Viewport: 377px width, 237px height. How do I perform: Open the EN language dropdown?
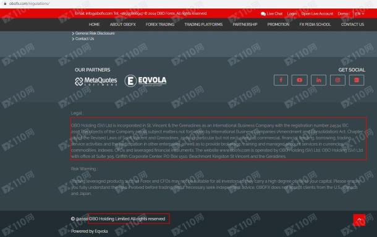coord(360,14)
